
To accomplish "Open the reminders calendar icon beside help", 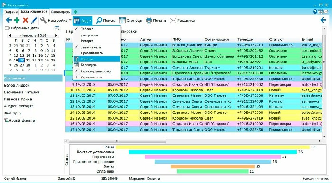I will coord(320,12).
